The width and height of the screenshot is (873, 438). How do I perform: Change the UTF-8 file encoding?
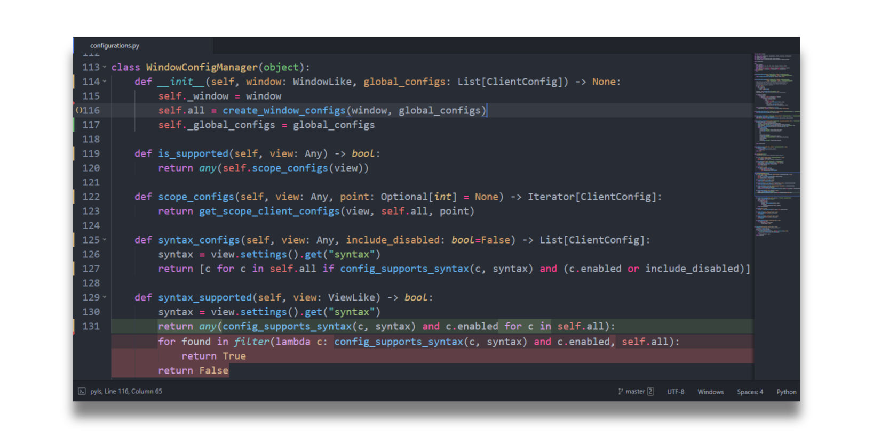[x=676, y=392]
